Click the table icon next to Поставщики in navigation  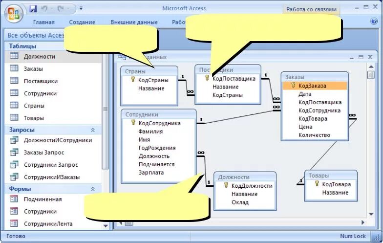[14, 80]
